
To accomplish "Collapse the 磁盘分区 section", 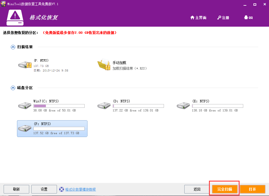I will tap(13, 88).
